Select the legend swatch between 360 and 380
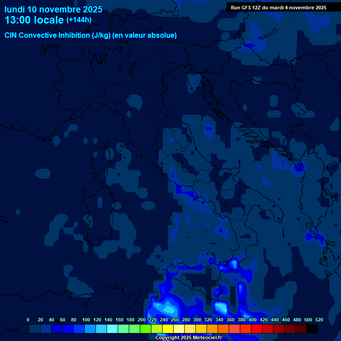341x341 pixels. pos(234,329)
